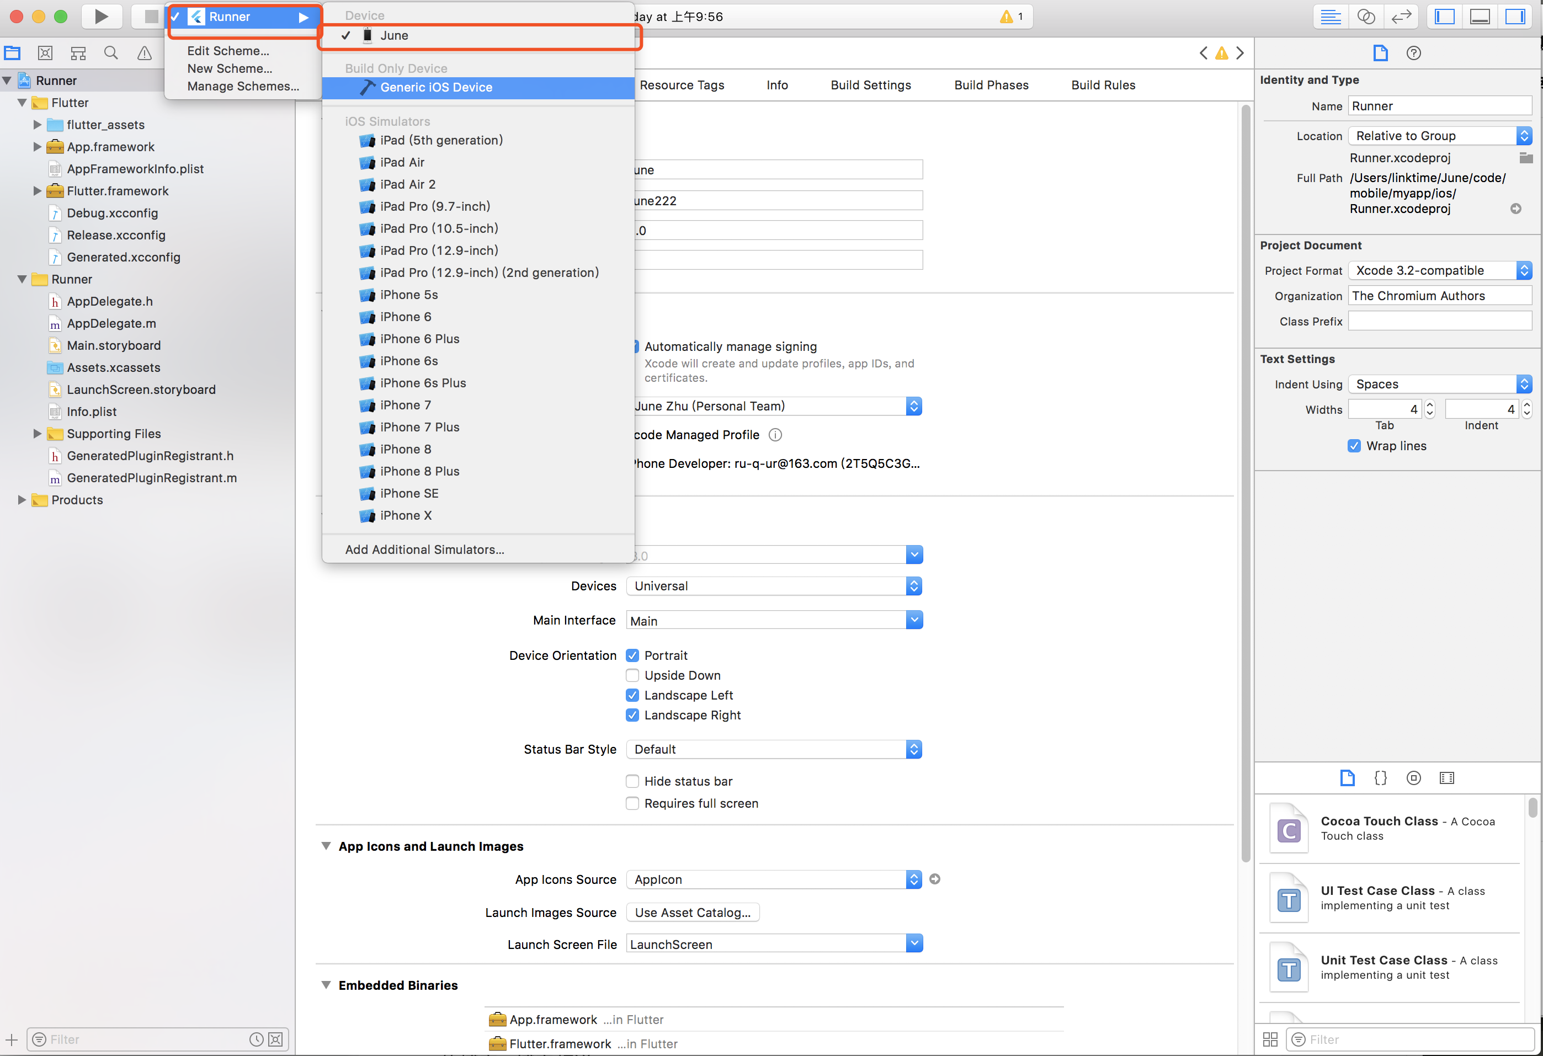Open the Symbol navigator icon
Screen dimensions: 1543x1056
pyautogui.click(x=78, y=53)
